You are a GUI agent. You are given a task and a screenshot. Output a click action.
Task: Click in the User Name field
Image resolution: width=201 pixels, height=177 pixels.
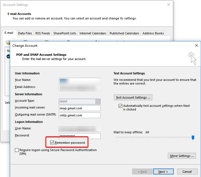click(x=80, y=129)
